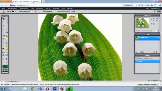The width and height of the screenshot is (162, 91).
Task: Open the Язык menu
Action: pos(63,9)
